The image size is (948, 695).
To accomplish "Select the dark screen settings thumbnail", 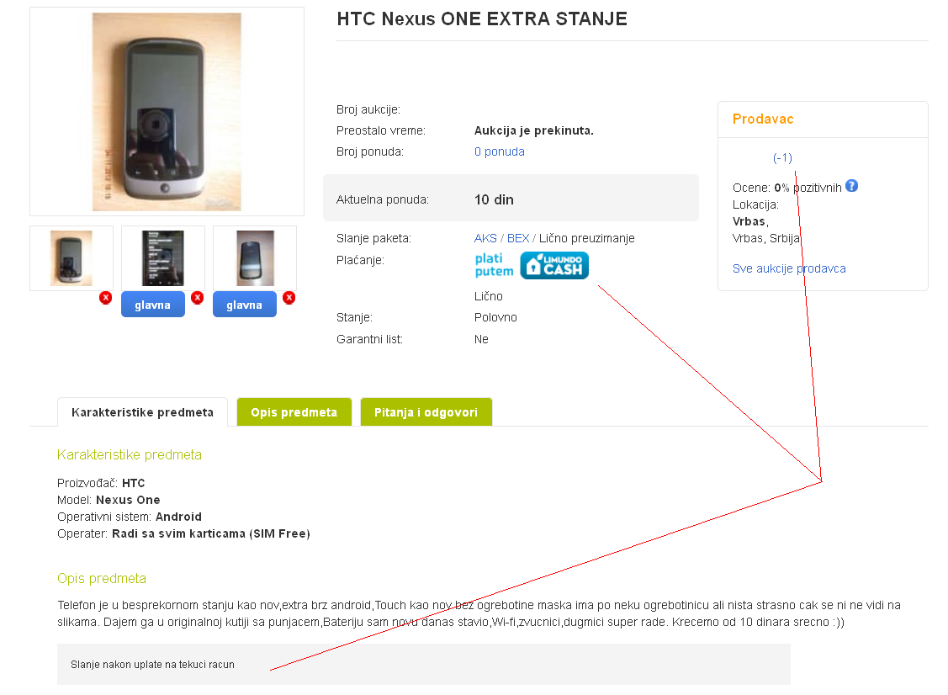I will point(163,258).
